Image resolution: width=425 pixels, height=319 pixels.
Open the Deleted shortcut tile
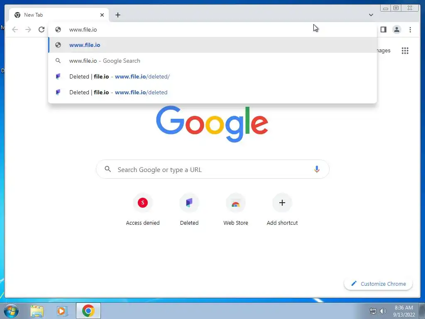[x=189, y=210]
